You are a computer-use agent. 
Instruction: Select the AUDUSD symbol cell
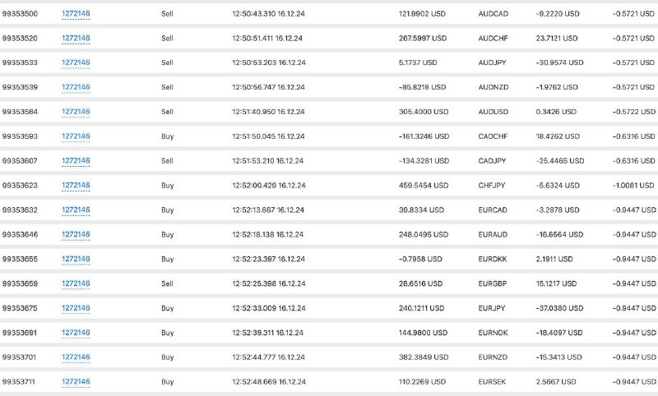coord(493,112)
